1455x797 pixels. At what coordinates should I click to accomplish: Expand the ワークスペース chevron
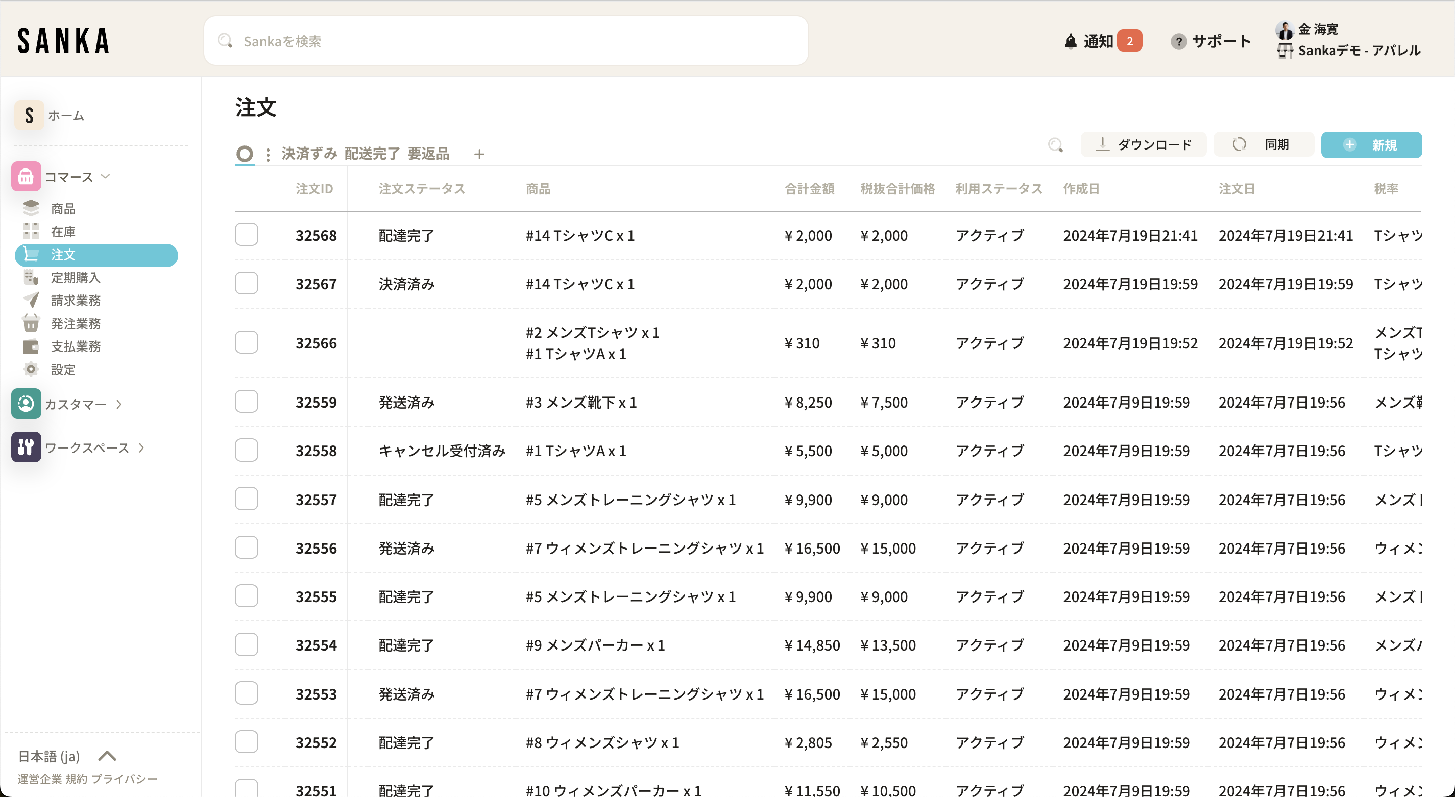pyautogui.click(x=141, y=447)
